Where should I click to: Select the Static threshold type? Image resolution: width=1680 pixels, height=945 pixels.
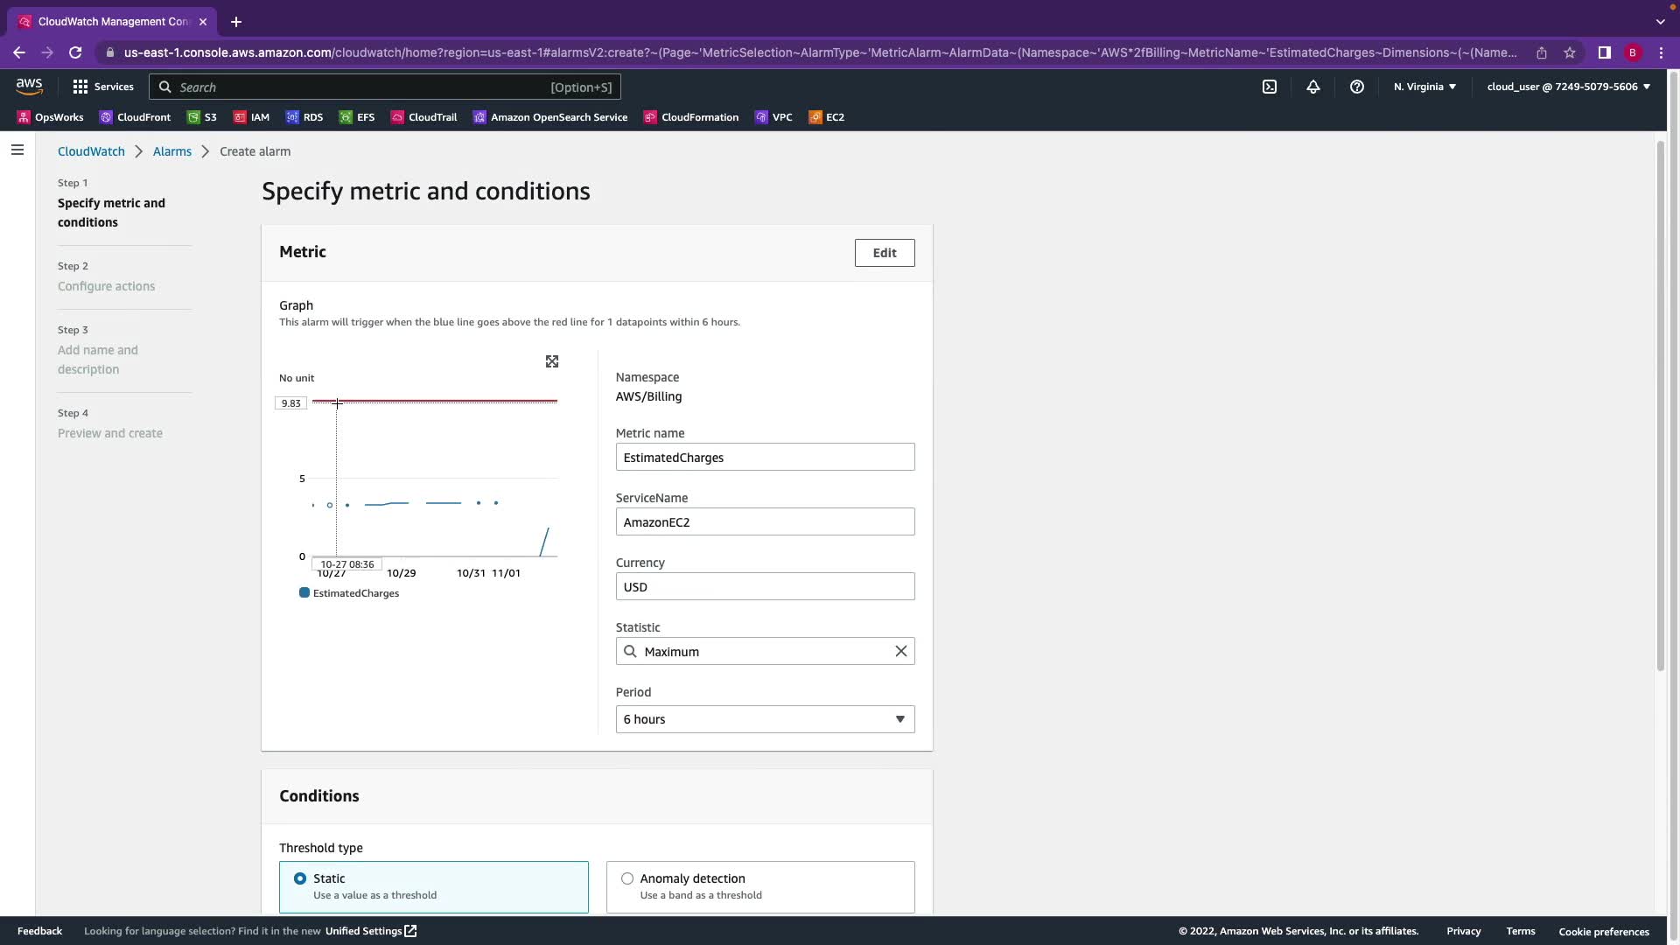point(300,878)
